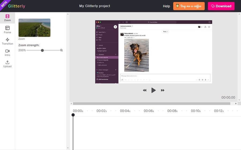Click the rewind button
The height and width of the screenshot is (150, 241).
145,90
